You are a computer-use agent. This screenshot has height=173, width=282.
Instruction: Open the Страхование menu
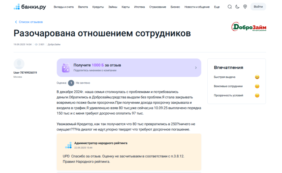[x=158, y=7]
